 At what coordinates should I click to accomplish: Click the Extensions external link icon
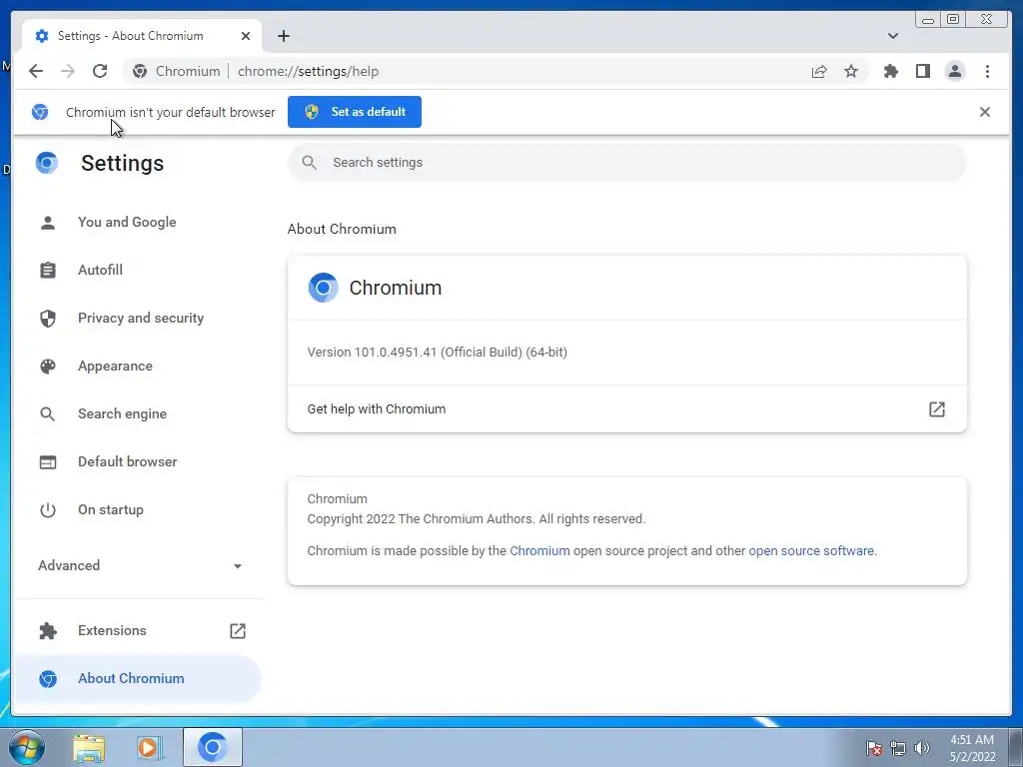[x=238, y=631]
